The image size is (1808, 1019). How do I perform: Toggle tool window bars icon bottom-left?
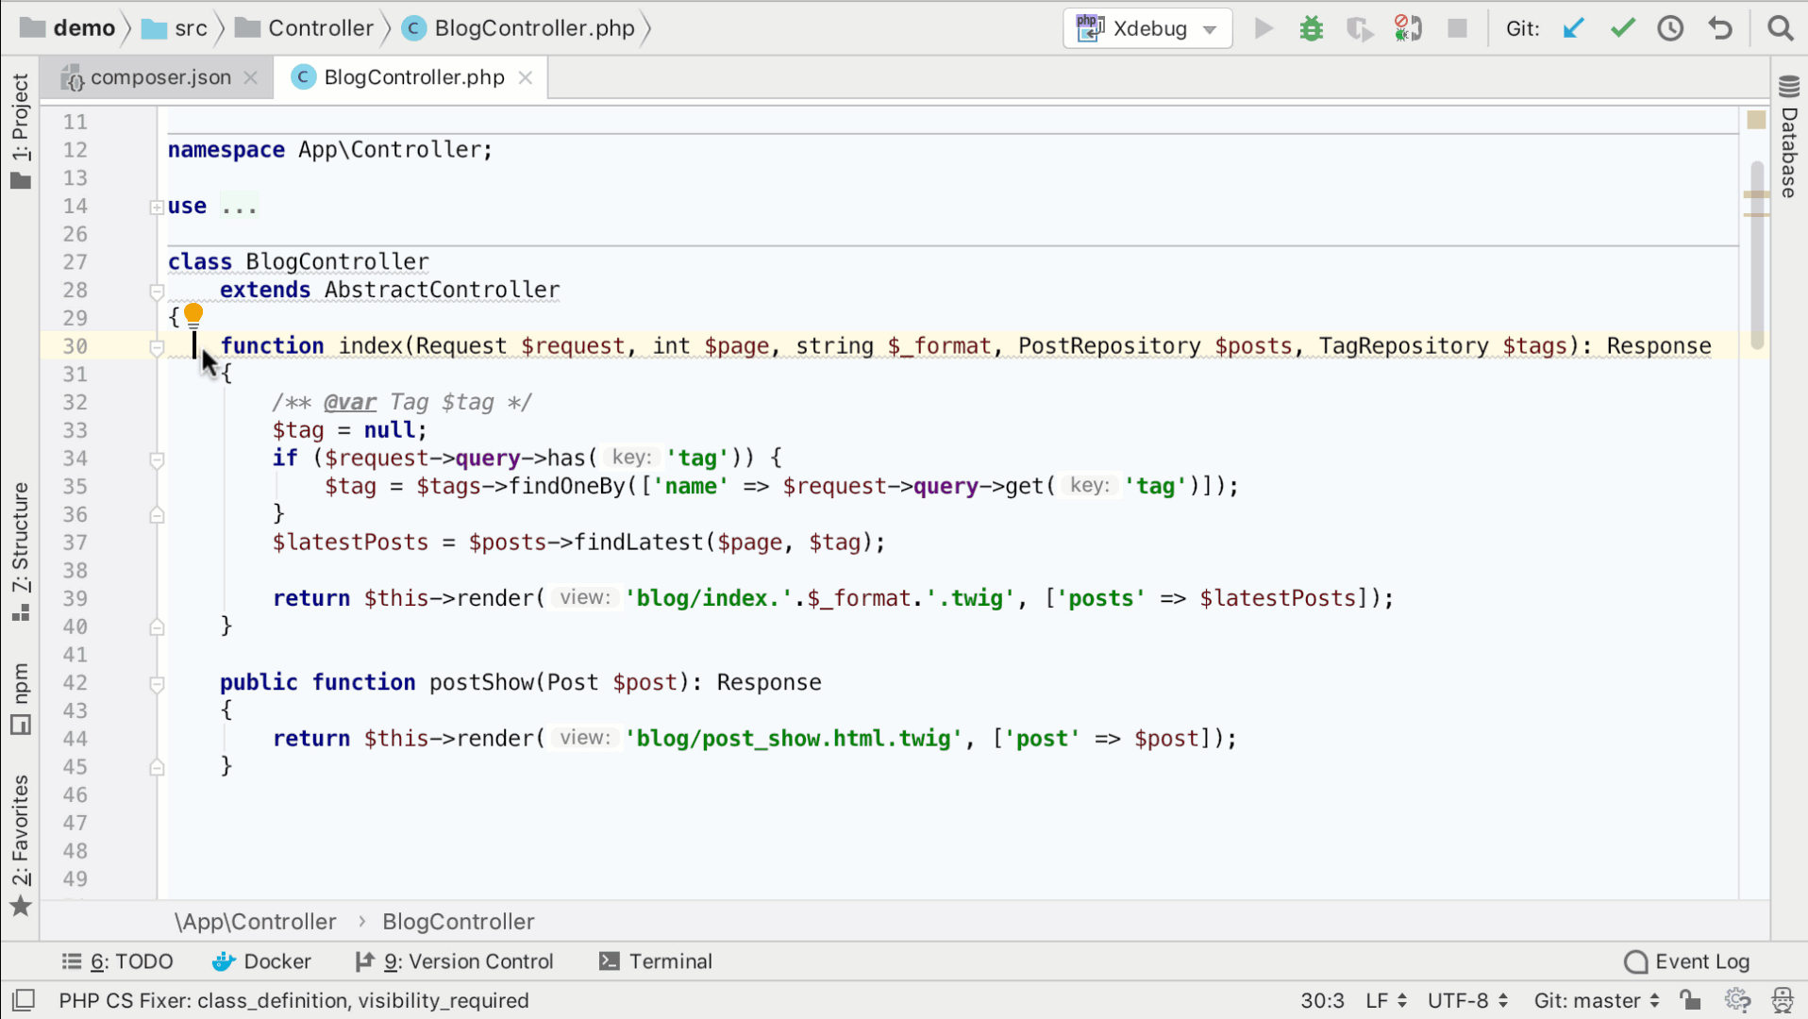point(24,1000)
